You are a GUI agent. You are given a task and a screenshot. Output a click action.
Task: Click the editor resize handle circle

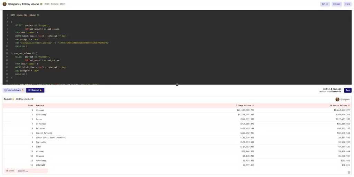point(177,85)
